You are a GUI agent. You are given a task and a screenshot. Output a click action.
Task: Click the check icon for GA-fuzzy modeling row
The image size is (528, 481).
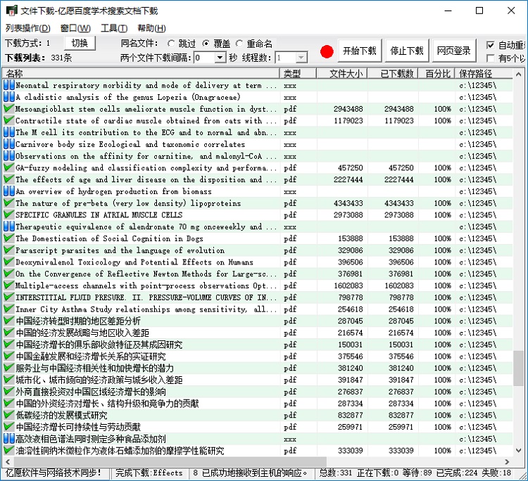pos(8,167)
